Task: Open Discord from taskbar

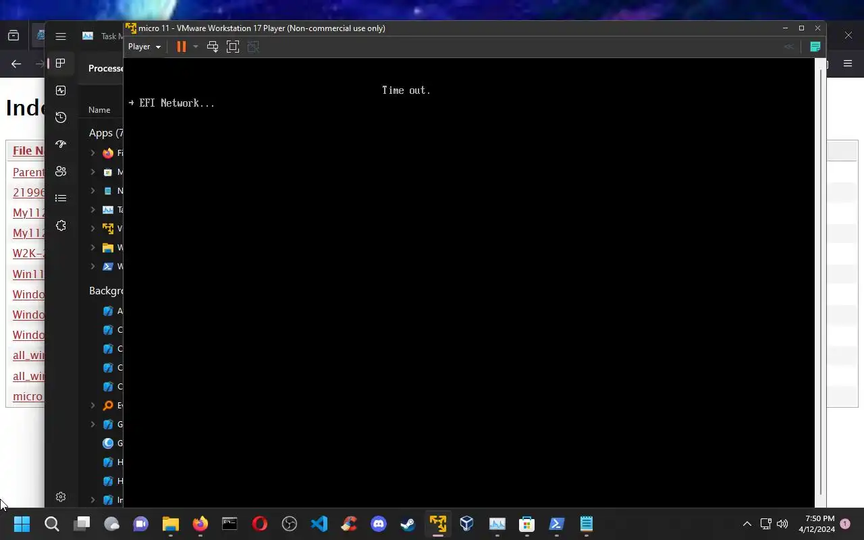Action: point(379,524)
